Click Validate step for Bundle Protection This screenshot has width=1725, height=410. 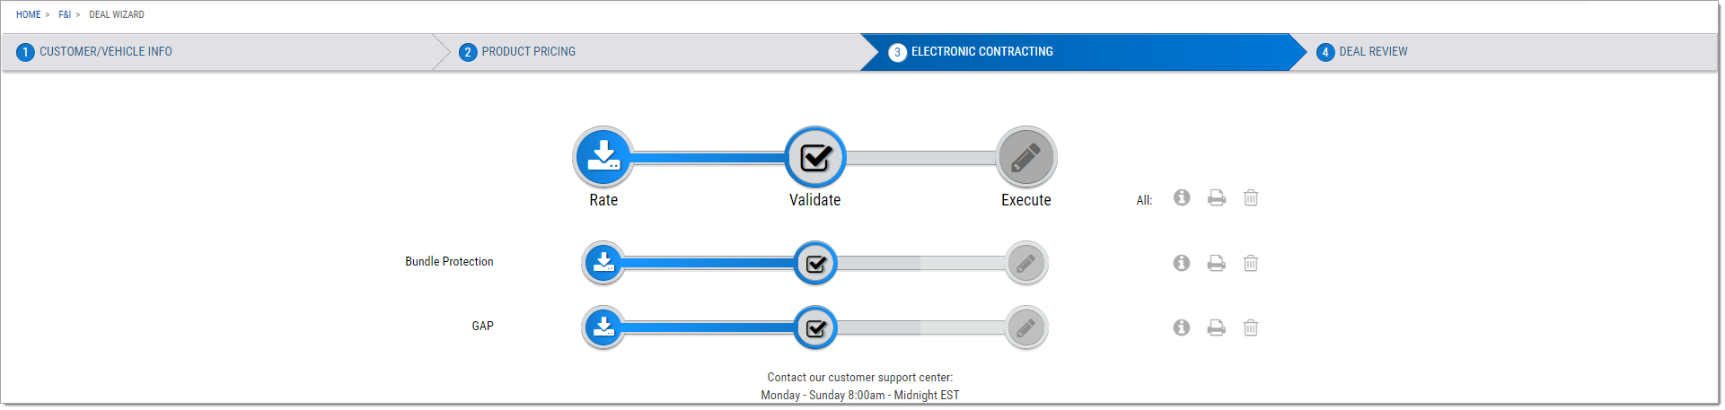(x=815, y=264)
